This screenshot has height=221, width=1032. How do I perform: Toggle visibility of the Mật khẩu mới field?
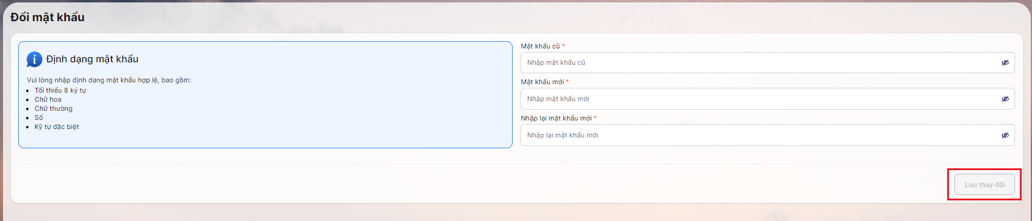pyautogui.click(x=1005, y=99)
